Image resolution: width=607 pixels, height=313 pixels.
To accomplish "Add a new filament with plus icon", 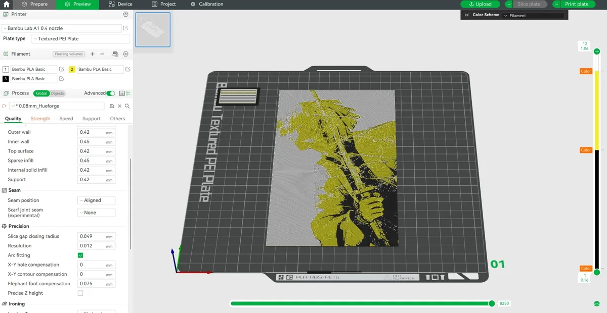I will click(92, 54).
